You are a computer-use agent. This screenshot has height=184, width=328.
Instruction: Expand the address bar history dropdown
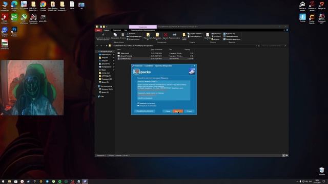click(256, 45)
